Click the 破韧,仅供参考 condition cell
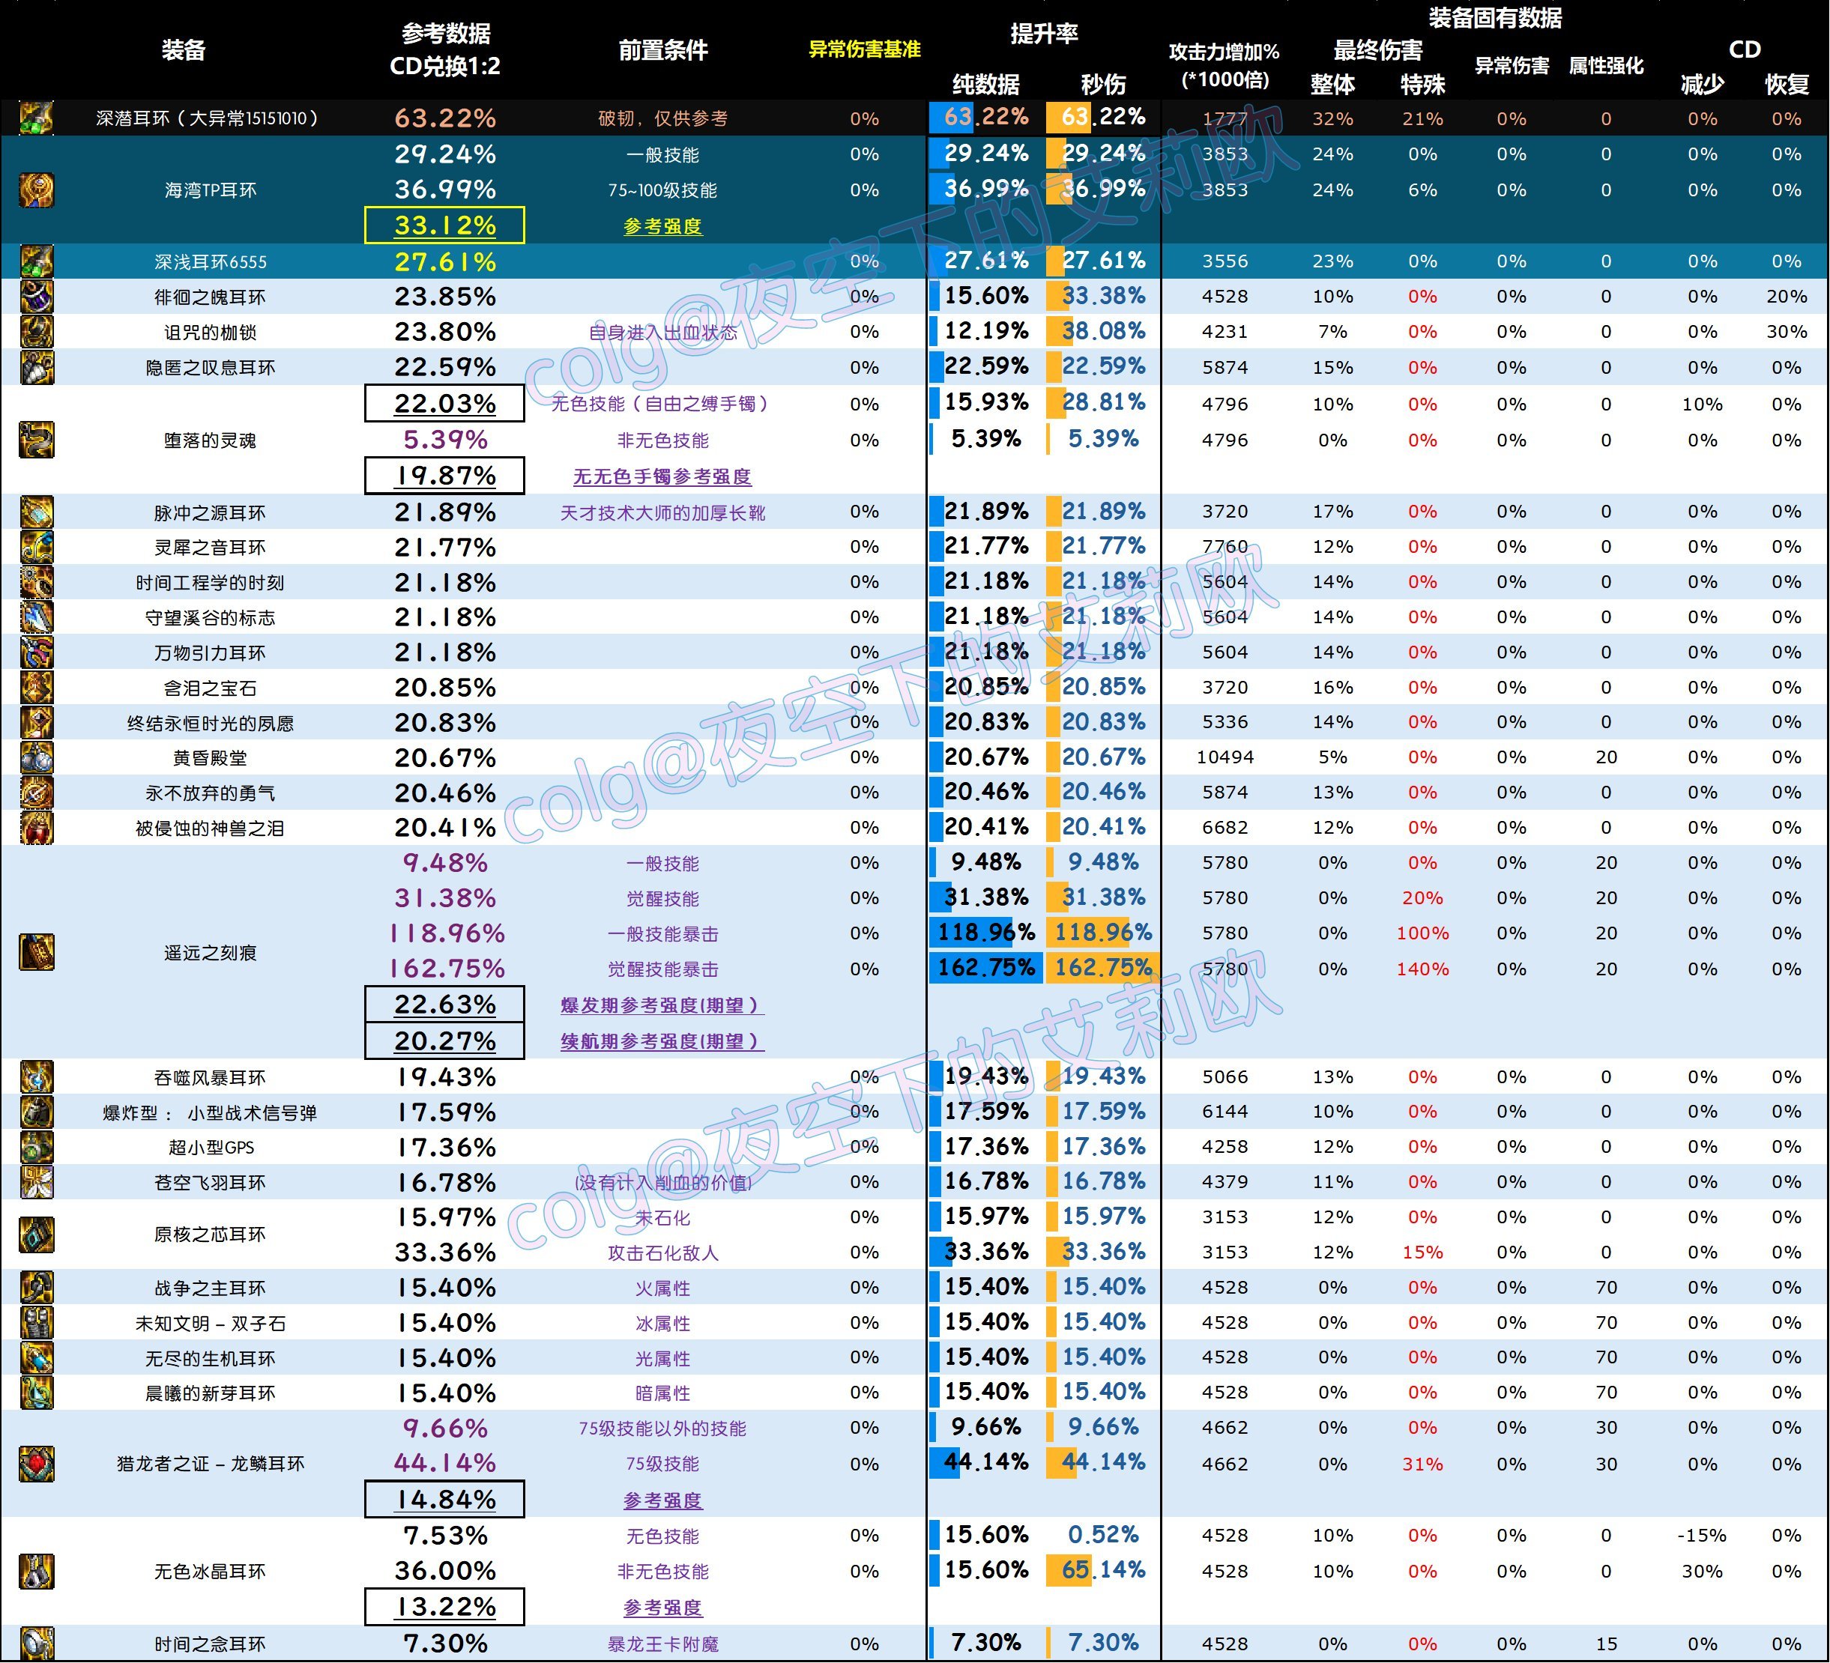 [662, 118]
